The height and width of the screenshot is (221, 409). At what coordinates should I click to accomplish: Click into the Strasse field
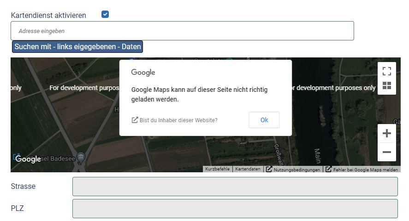[235, 187]
